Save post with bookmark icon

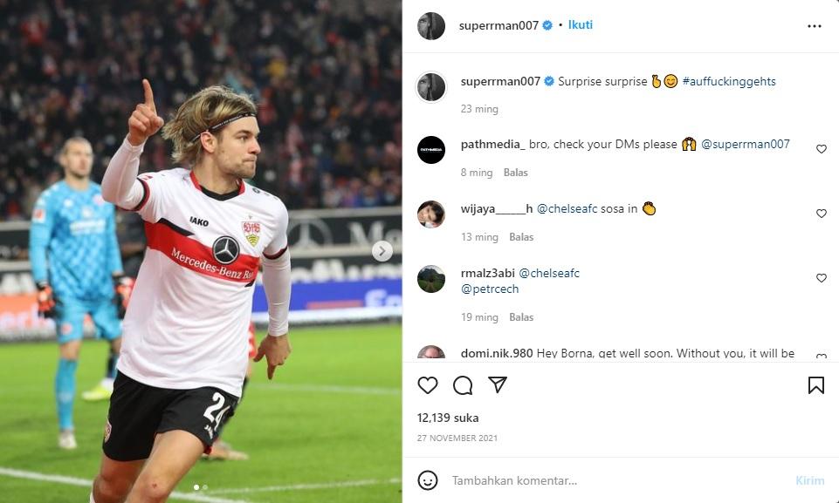pos(815,385)
